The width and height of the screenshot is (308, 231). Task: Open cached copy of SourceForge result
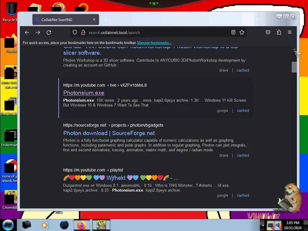click(243, 156)
